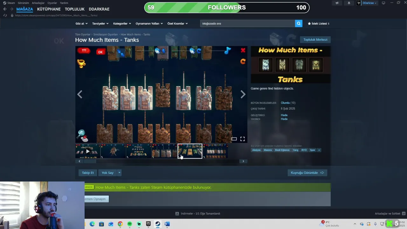Open screenshot in fullscreen view
The image size is (407, 229).
pos(243,139)
